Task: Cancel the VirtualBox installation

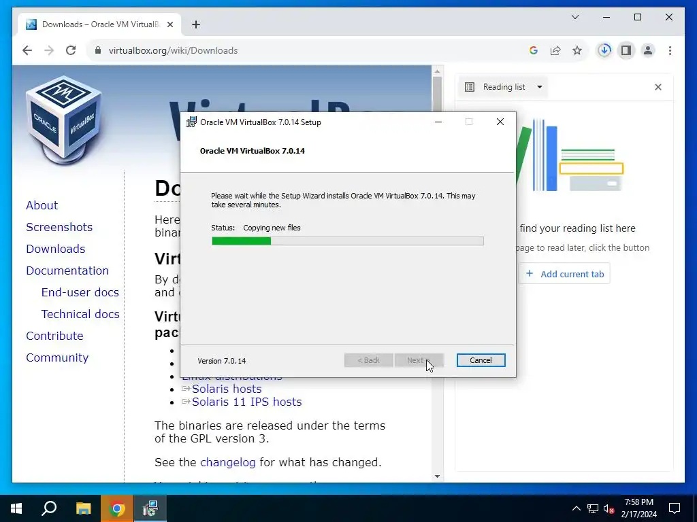Action: click(481, 360)
